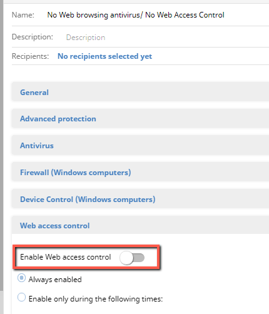Click the gray vertical bar on left edge
The height and width of the screenshot is (314, 269).
1,146
